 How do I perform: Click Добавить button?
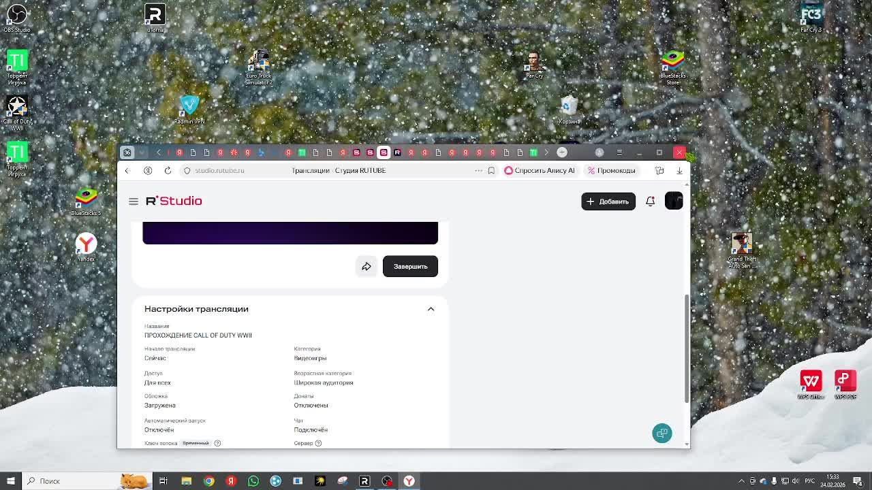tap(608, 201)
